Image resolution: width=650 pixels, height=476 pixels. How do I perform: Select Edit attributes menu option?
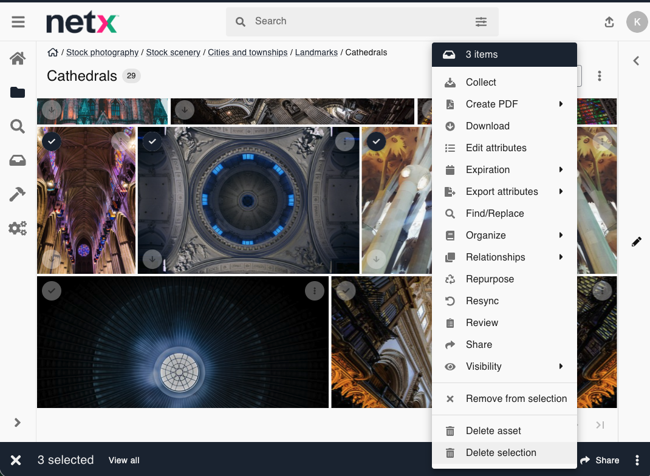coord(496,148)
